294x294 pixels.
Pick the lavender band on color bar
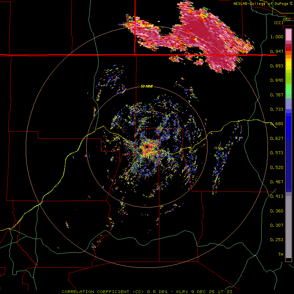(x=288, y=104)
